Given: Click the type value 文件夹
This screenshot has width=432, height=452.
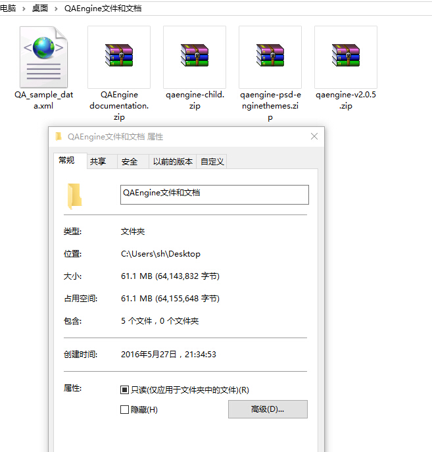Looking at the screenshot, I should 133,232.
